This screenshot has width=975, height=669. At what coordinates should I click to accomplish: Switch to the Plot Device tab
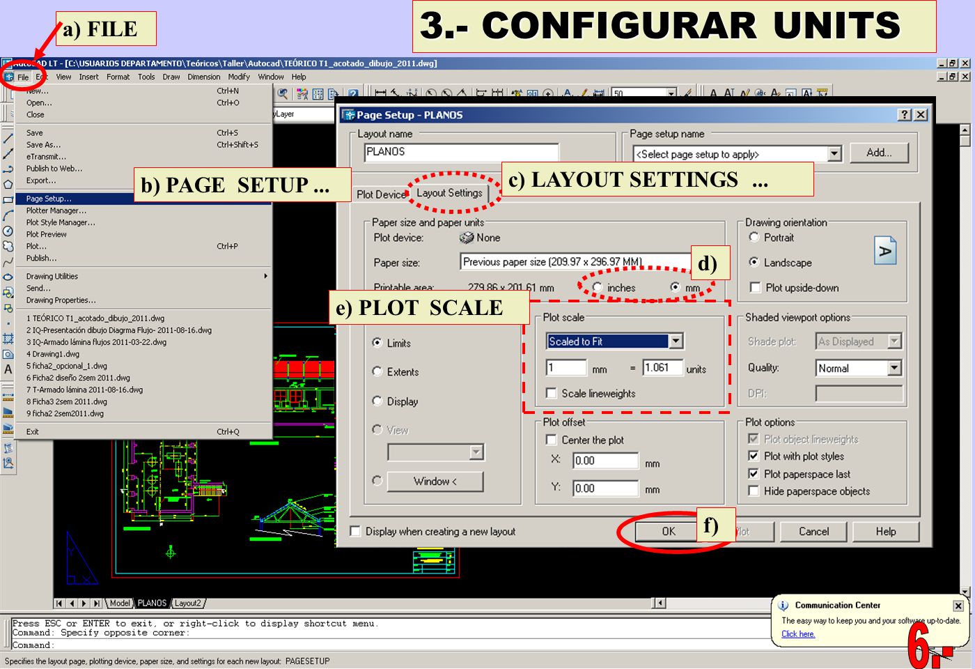coord(381,194)
